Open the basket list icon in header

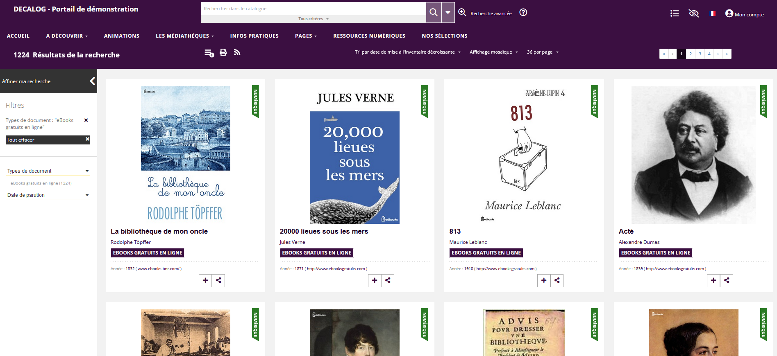[x=674, y=14]
